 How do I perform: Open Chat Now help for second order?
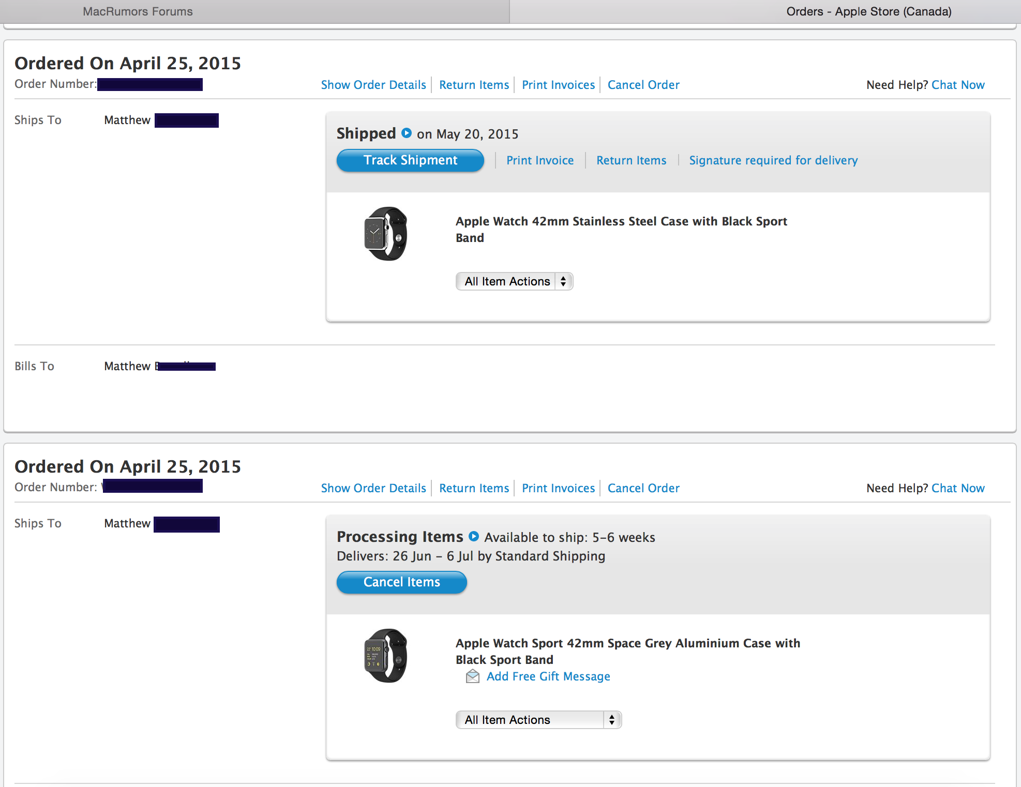coord(958,488)
